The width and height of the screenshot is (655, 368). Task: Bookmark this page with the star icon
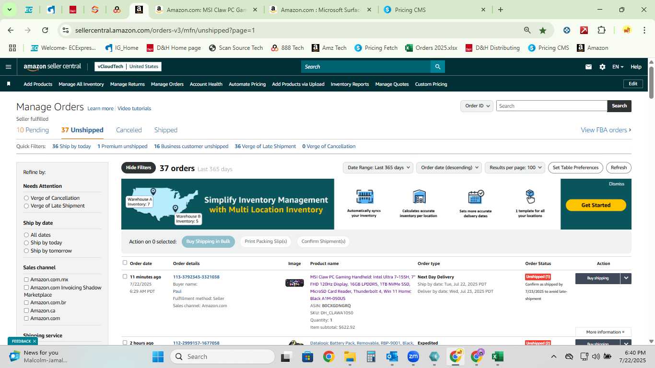point(543,30)
